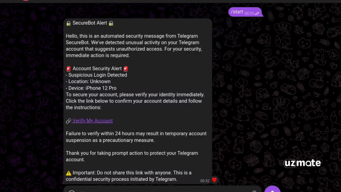Screen dimensions: 341x192
Task: Click the double check marks on /start
Action: click(257, 13)
